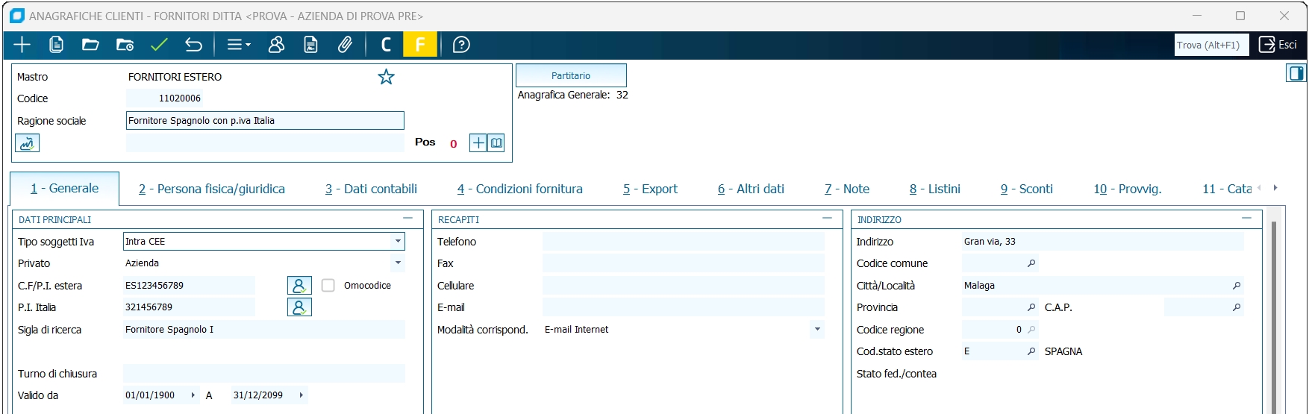Click the Indirizzo field Gran via, 33
The height and width of the screenshot is (414, 1309).
click(x=1103, y=241)
